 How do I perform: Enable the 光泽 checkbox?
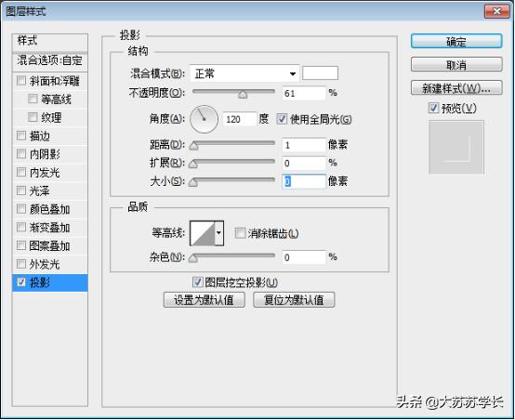(21, 190)
